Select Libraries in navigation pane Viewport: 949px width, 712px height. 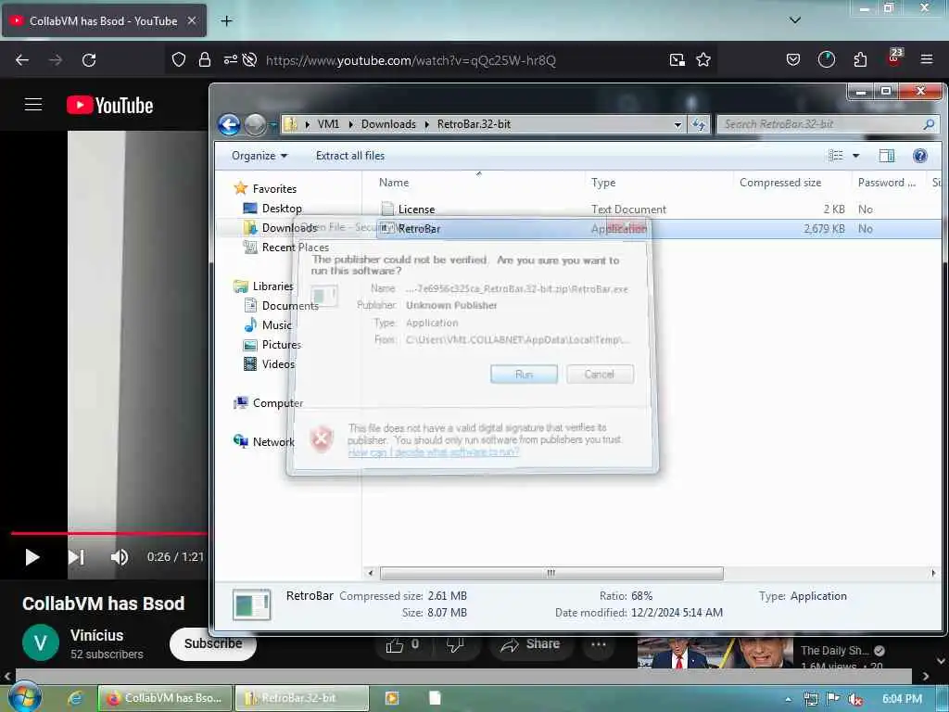(x=272, y=286)
